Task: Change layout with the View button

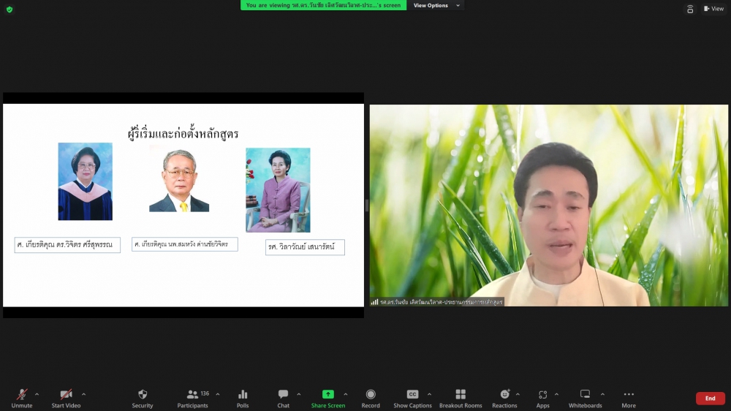Action: (x=713, y=9)
